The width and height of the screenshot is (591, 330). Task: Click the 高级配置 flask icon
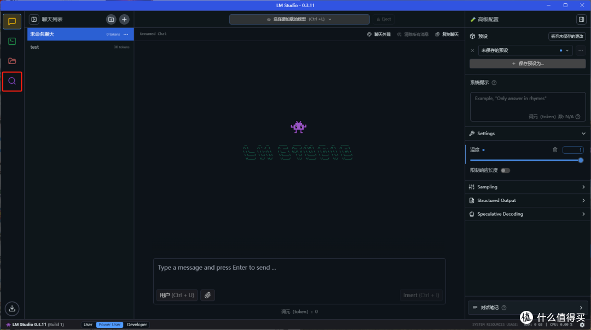click(473, 19)
